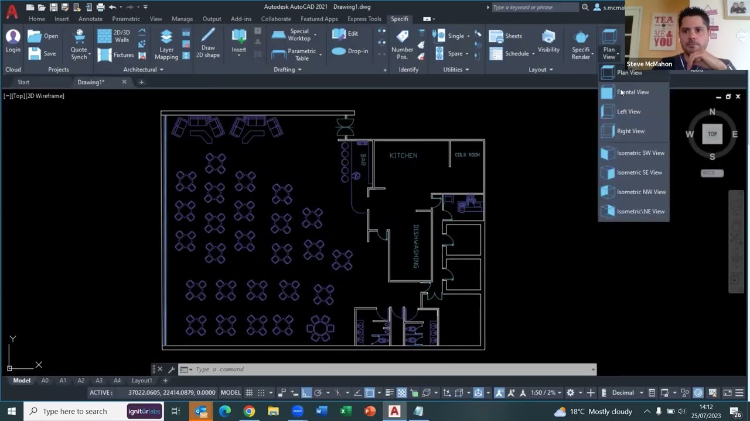Toggle Ortho mode in the status bar

pyautogui.click(x=306, y=393)
